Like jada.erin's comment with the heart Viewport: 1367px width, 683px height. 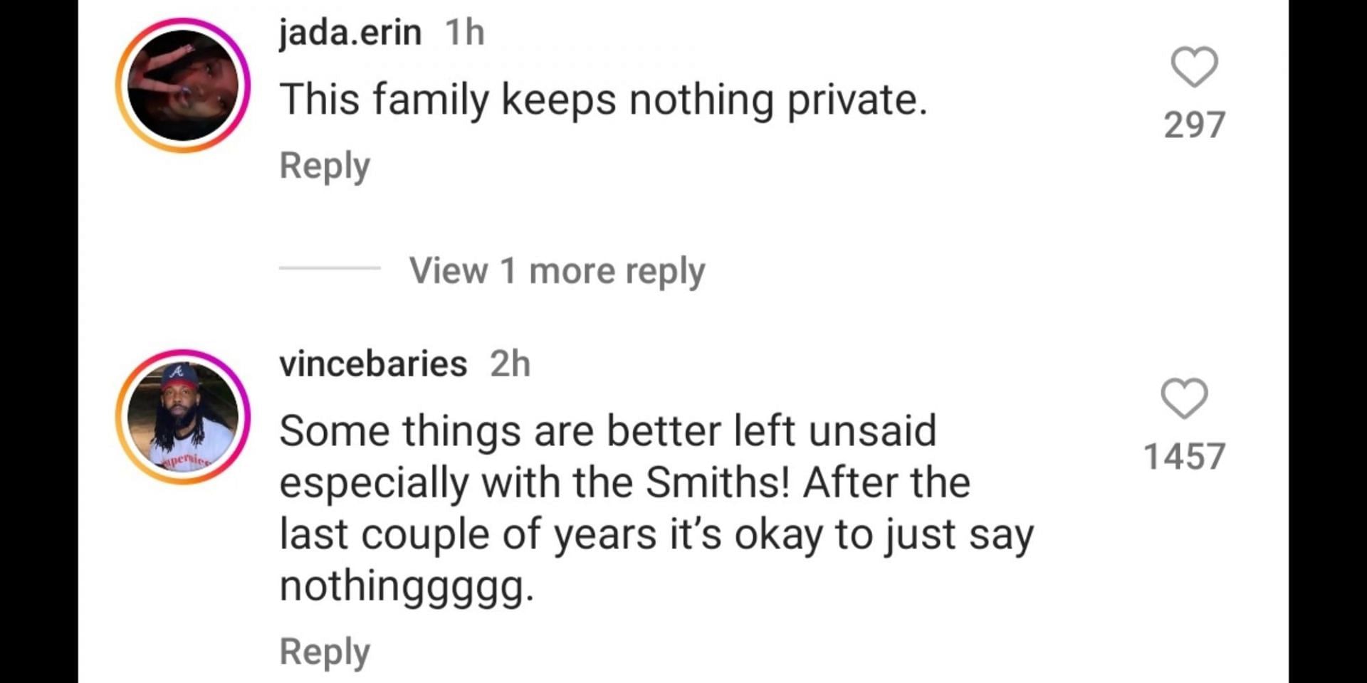tap(1194, 67)
